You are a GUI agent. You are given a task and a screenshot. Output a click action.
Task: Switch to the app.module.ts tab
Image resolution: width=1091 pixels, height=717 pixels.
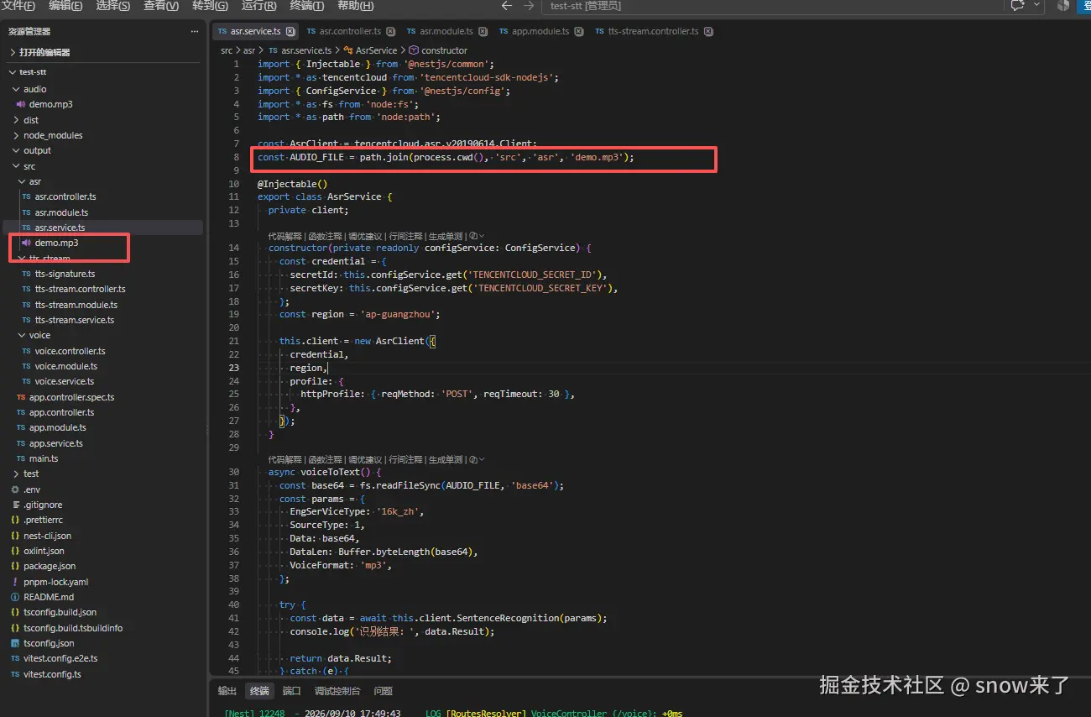click(x=540, y=31)
